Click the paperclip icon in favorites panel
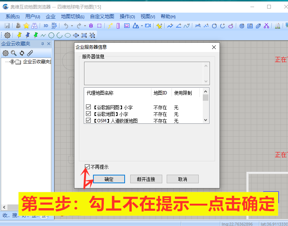Image resolution: width=288 pixels, height=226 pixels. coord(30,53)
